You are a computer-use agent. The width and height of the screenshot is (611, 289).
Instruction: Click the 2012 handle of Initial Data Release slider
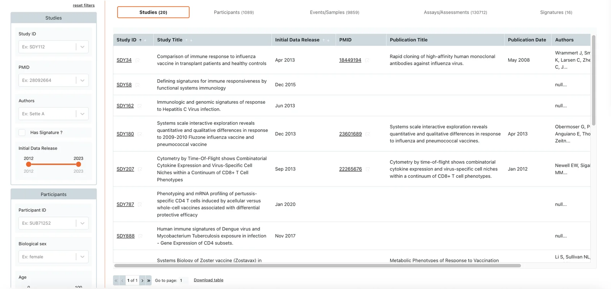[29, 164]
